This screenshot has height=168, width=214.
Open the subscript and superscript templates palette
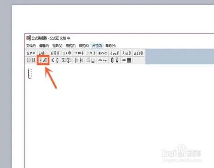[x=55, y=60]
